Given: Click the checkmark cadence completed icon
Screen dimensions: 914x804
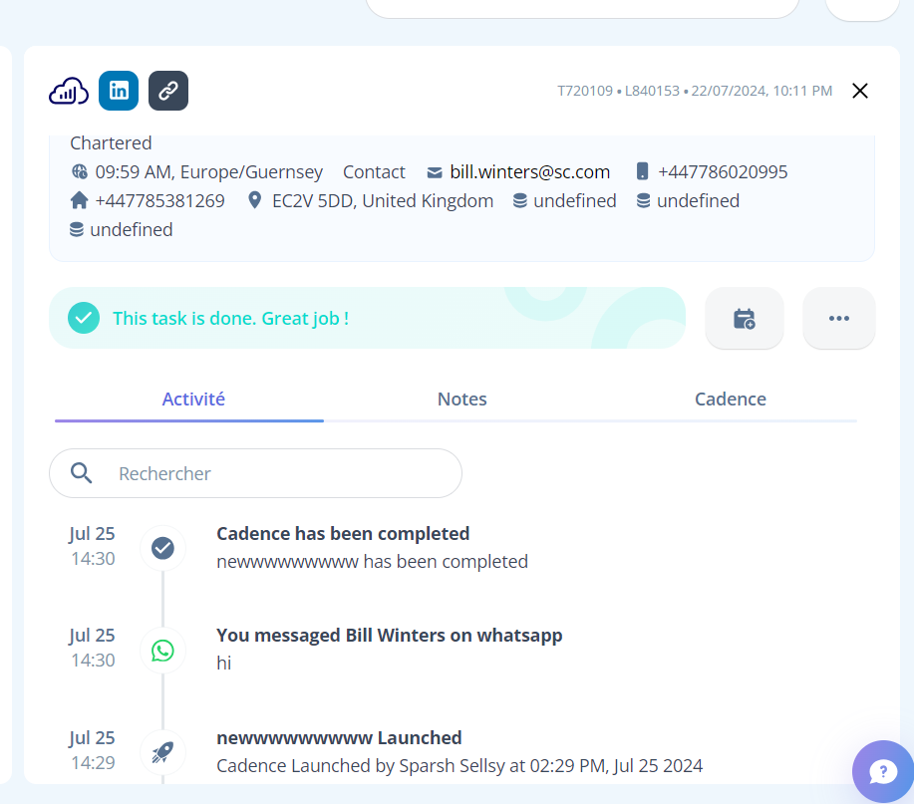Looking at the screenshot, I should pyautogui.click(x=162, y=548).
